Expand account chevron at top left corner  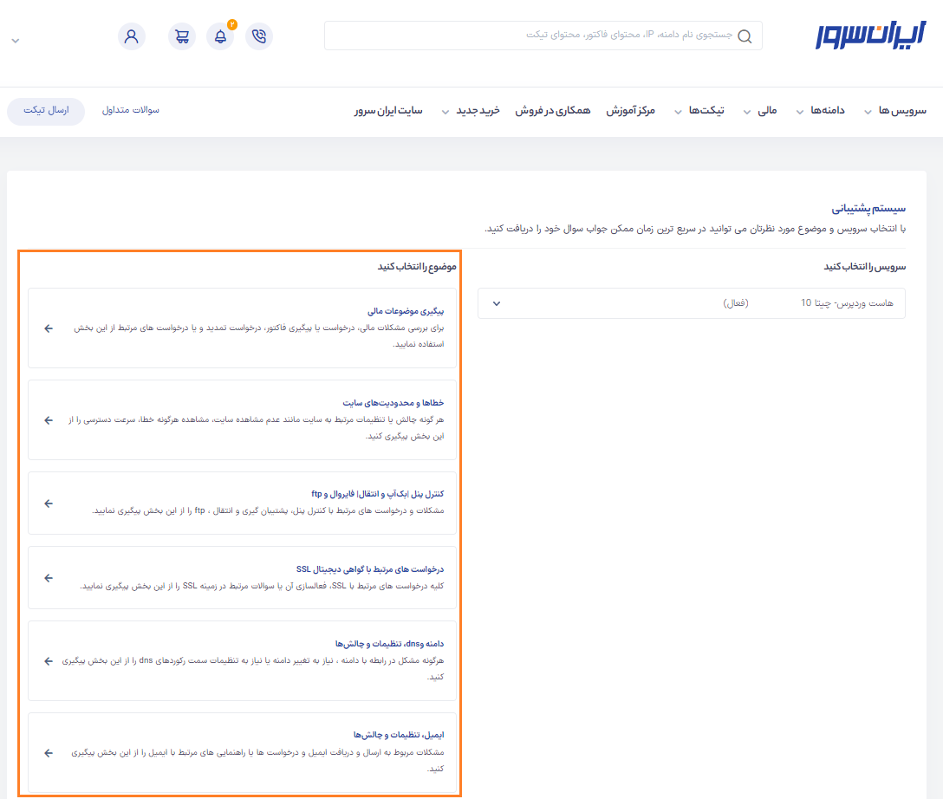[x=15, y=41]
